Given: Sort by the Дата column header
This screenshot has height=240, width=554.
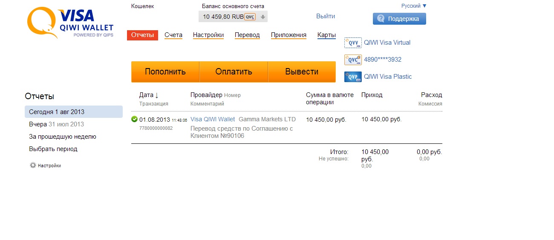Looking at the screenshot, I should pyautogui.click(x=149, y=95).
